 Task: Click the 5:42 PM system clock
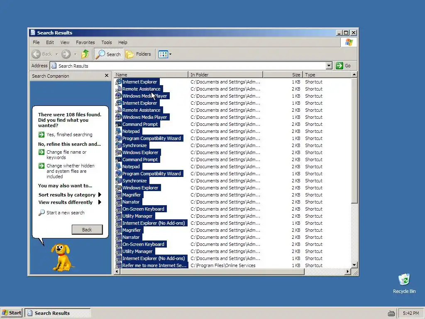(410, 313)
